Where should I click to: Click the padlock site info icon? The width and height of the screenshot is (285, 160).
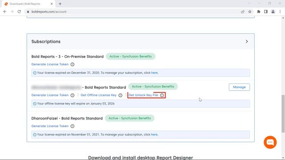tap(28, 12)
